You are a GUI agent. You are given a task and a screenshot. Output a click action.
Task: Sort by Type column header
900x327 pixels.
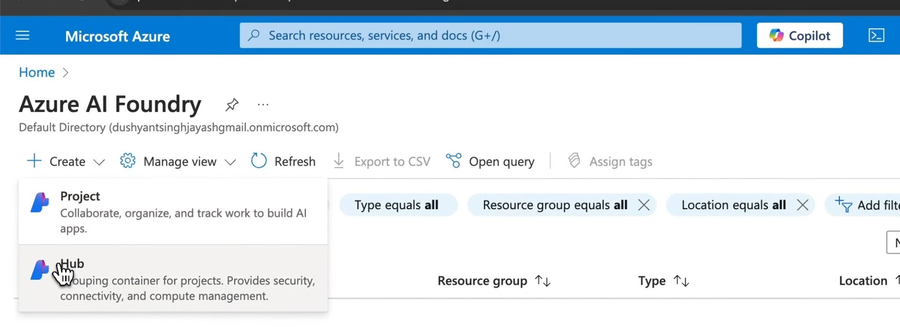click(x=652, y=281)
